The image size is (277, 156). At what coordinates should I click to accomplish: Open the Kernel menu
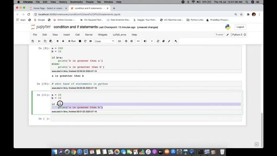(89, 35)
